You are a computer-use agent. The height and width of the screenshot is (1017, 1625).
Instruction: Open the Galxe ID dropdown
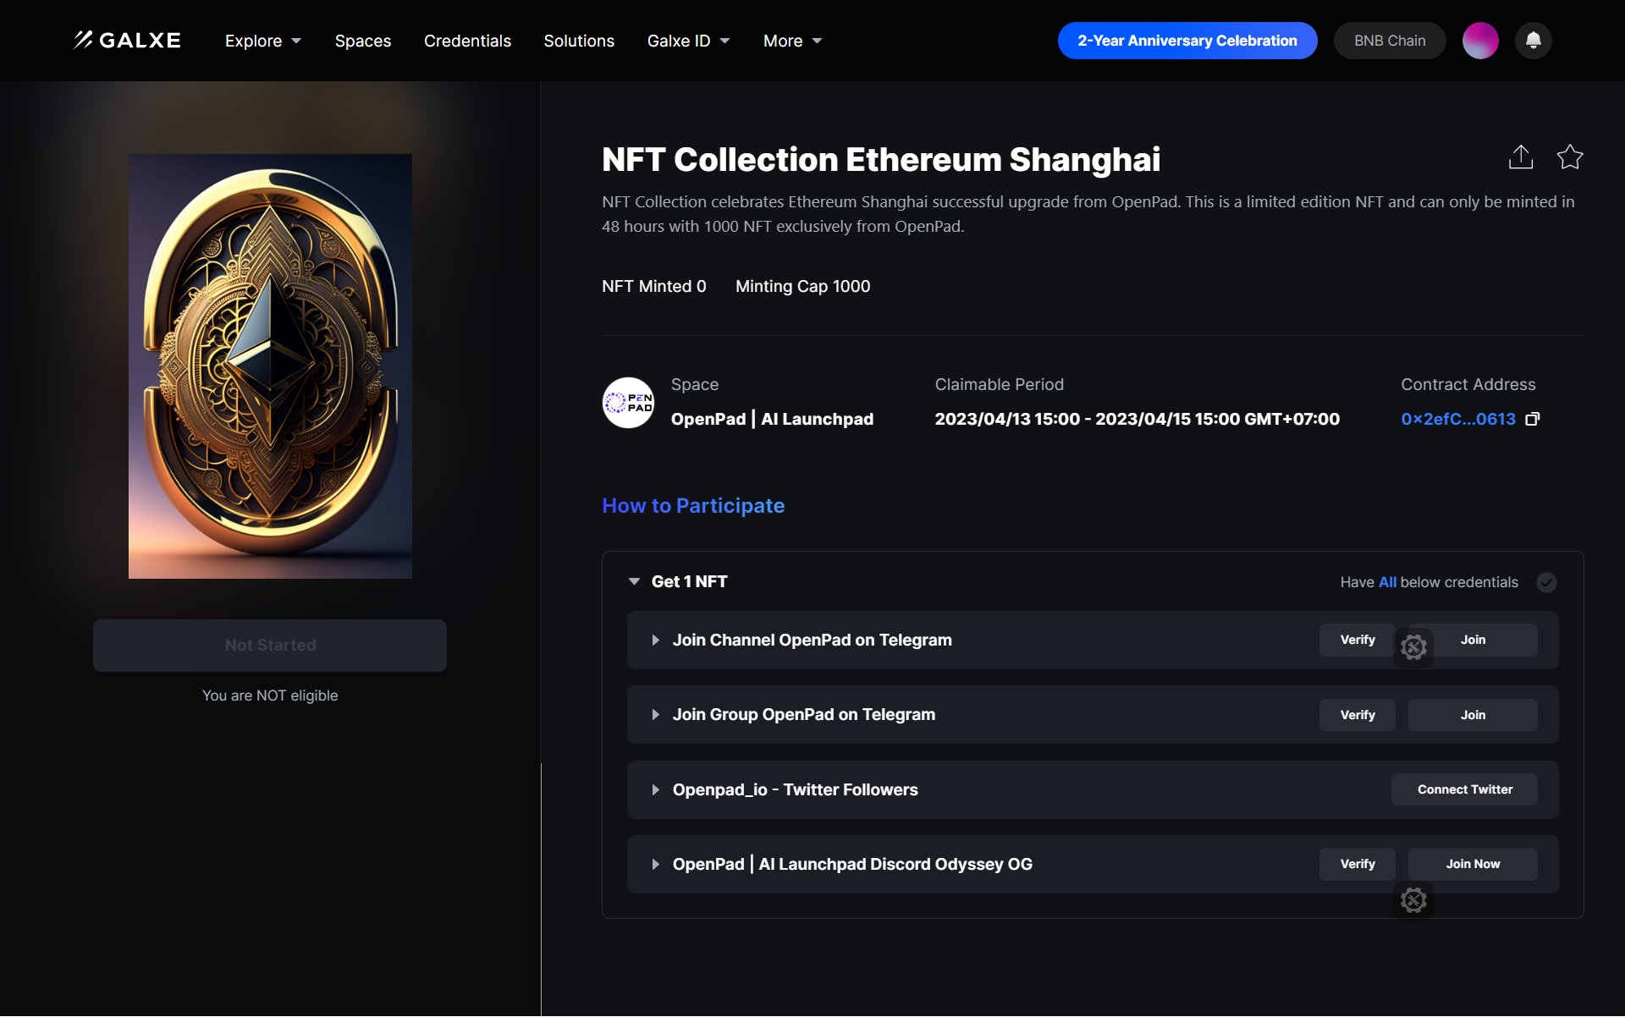click(x=688, y=41)
